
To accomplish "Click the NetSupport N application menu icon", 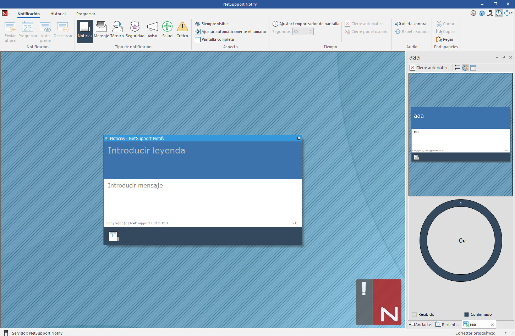I will tap(5, 13).
